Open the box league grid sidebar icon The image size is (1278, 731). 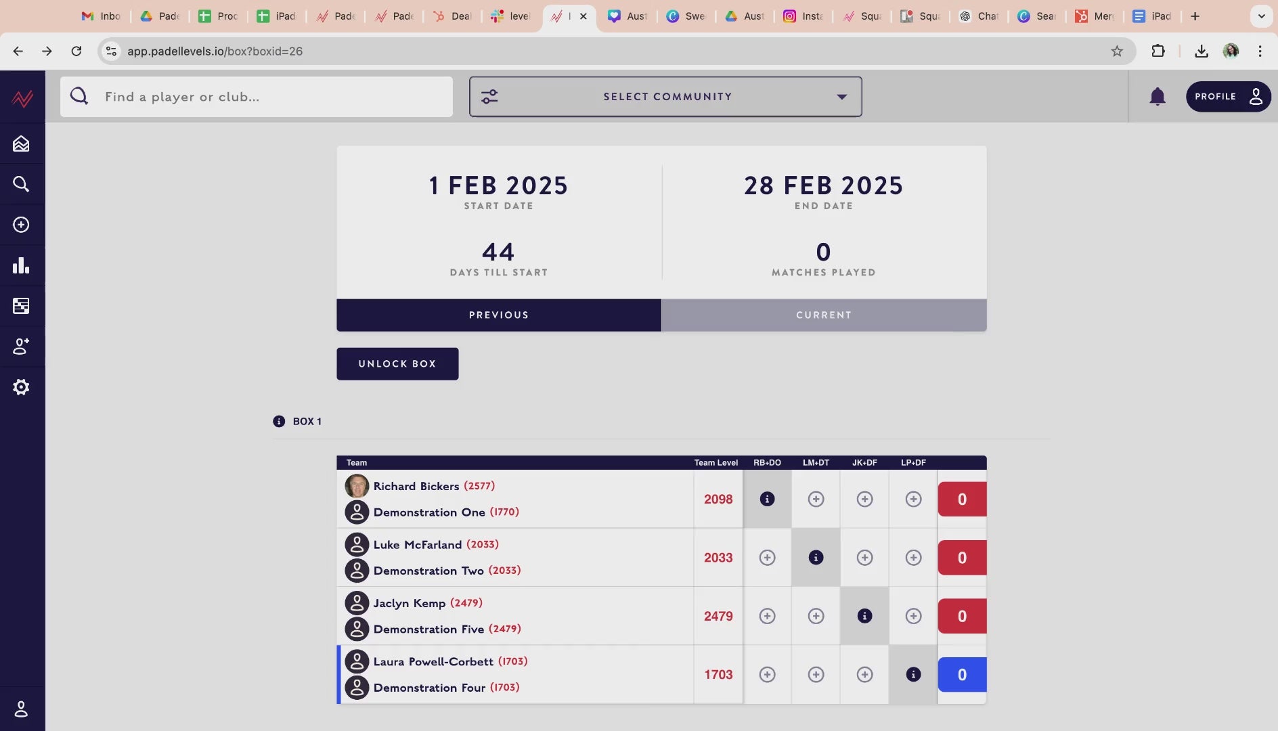click(21, 306)
